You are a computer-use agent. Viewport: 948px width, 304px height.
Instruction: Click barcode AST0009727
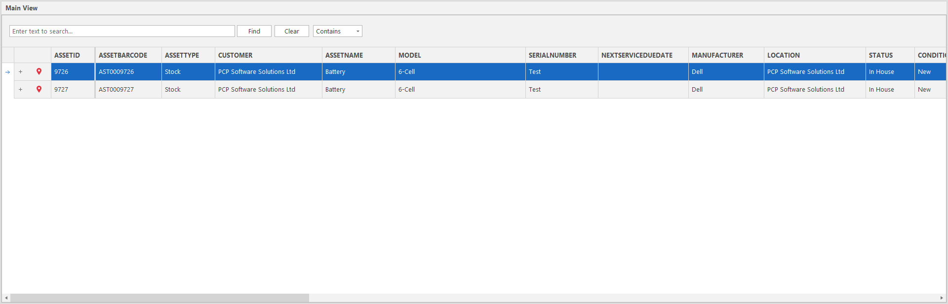(x=128, y=89)
